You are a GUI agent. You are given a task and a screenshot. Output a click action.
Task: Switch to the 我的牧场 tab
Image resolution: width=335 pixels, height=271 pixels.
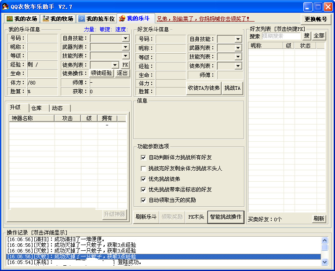(x=58, y=19)
